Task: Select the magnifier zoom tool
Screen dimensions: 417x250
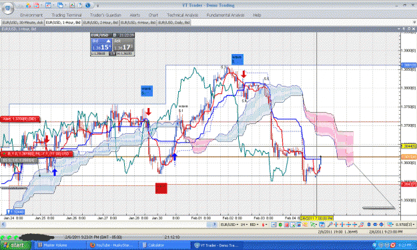Action: [x=330, y=225]
